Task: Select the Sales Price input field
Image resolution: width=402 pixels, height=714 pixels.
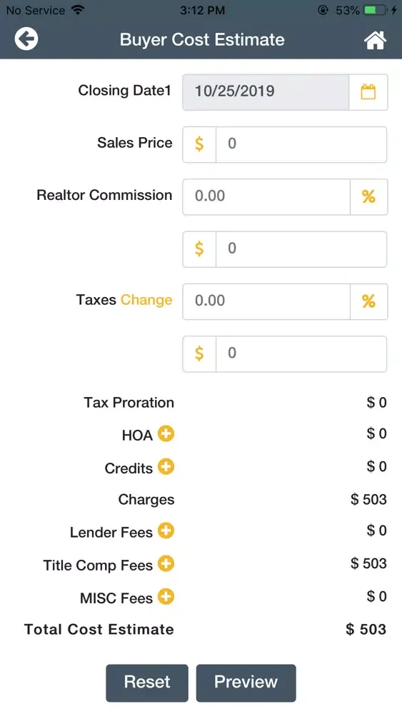Action: click(301, 144)
